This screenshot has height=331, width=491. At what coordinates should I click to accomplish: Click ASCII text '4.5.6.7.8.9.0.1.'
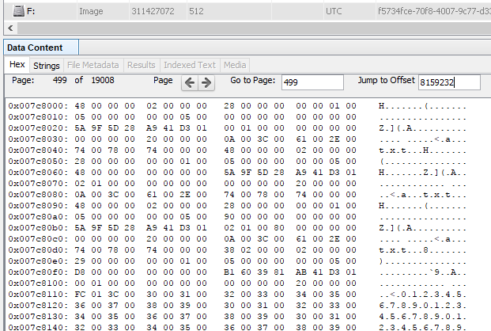point(422,317)
